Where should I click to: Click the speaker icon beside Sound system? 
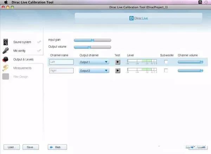[6, 42]
